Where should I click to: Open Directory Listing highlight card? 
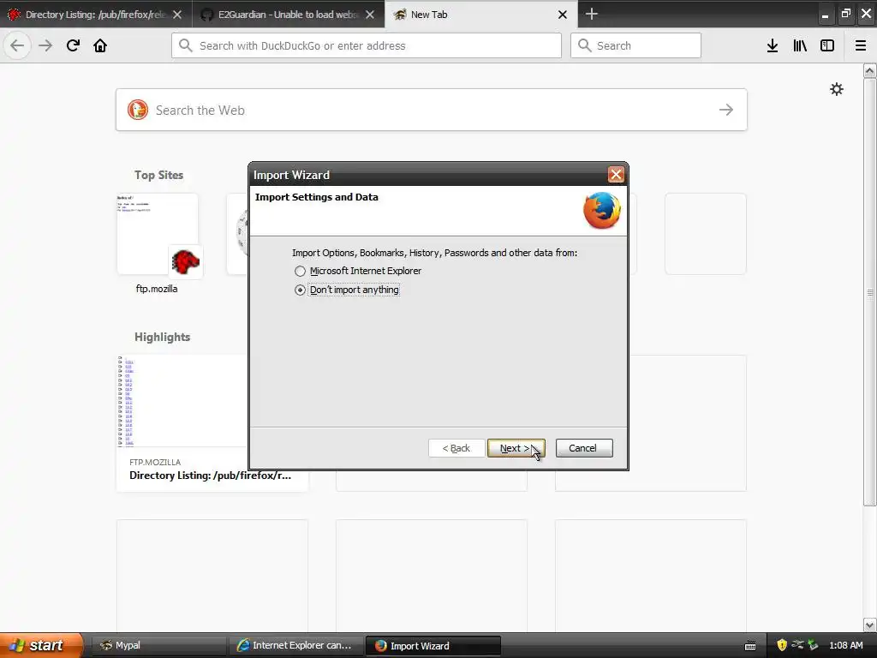point(212,423)
